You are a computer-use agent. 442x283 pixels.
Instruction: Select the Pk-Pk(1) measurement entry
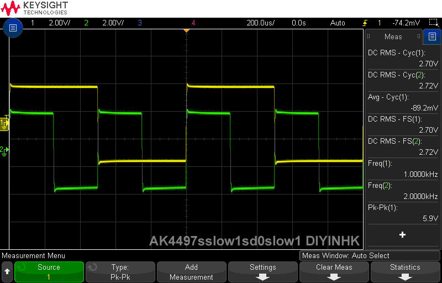403,213
